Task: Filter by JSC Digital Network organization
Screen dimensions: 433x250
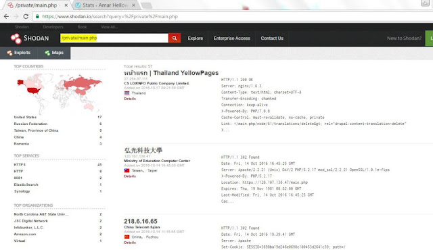Action: [31, 221]
